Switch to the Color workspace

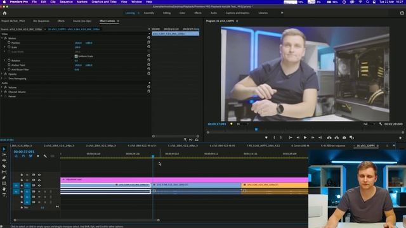pos(182,13)
